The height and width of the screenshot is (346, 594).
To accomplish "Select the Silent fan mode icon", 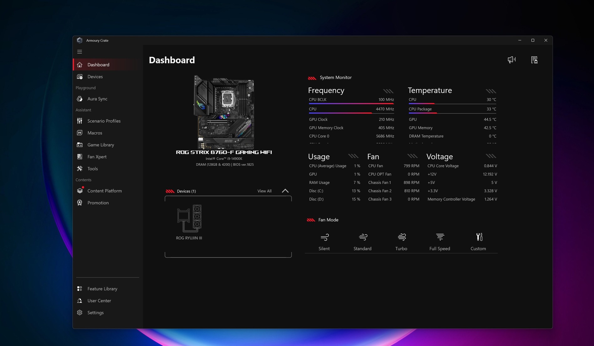I will pos(325,237).
